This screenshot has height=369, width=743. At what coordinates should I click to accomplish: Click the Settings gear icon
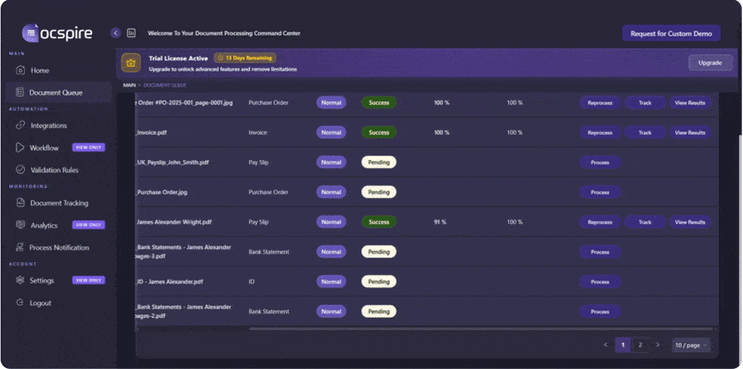[x=20, y=281]
